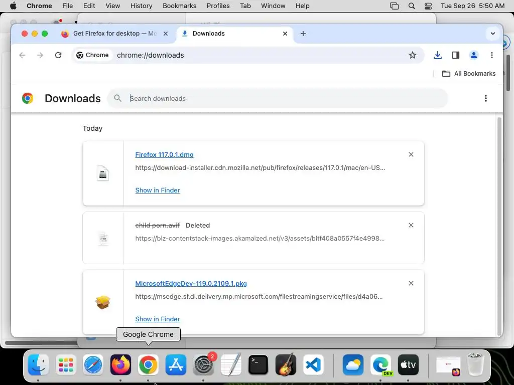
Task: Show Firefox dmg in Finder
Action: click(158, 190)
